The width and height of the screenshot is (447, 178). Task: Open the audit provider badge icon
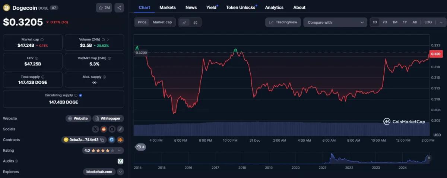(x=120, y=161)
